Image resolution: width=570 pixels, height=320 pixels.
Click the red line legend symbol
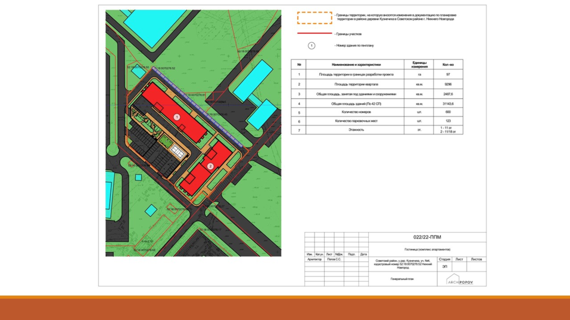click(x=314, y=34)
